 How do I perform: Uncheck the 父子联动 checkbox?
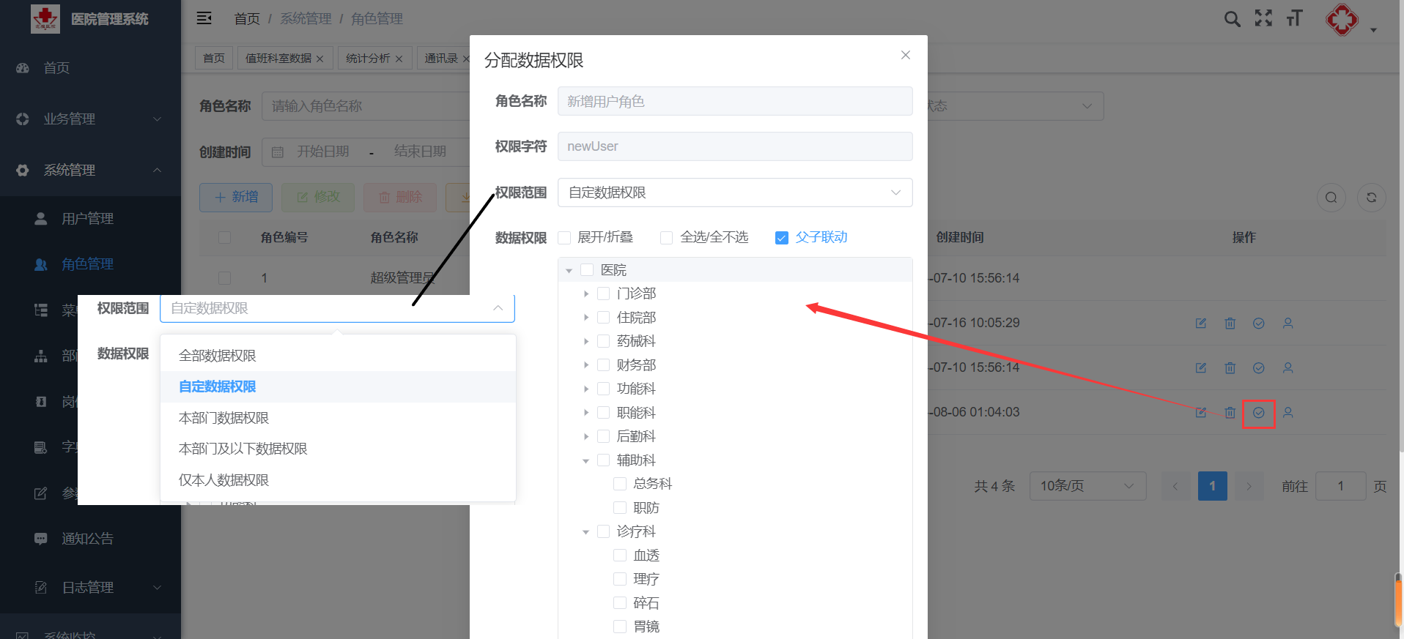coord(782,238)
